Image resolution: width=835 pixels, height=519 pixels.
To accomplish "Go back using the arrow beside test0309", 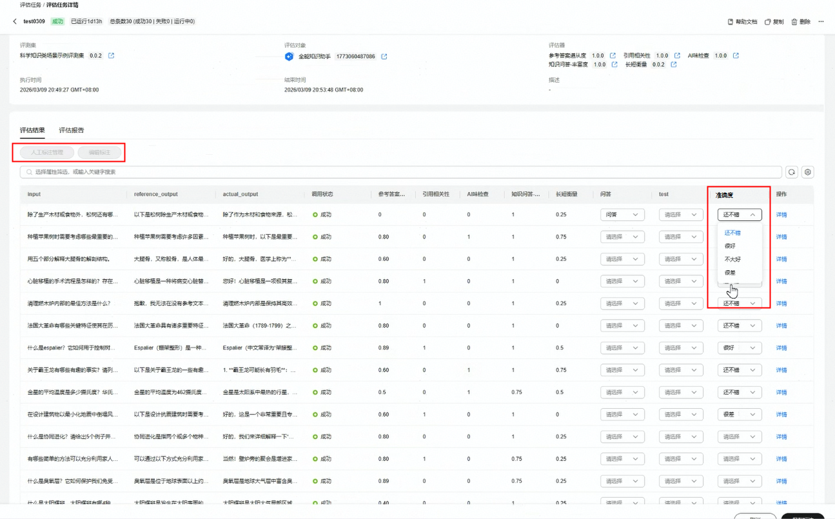I will pyautogui.click(x=15, y=21).
